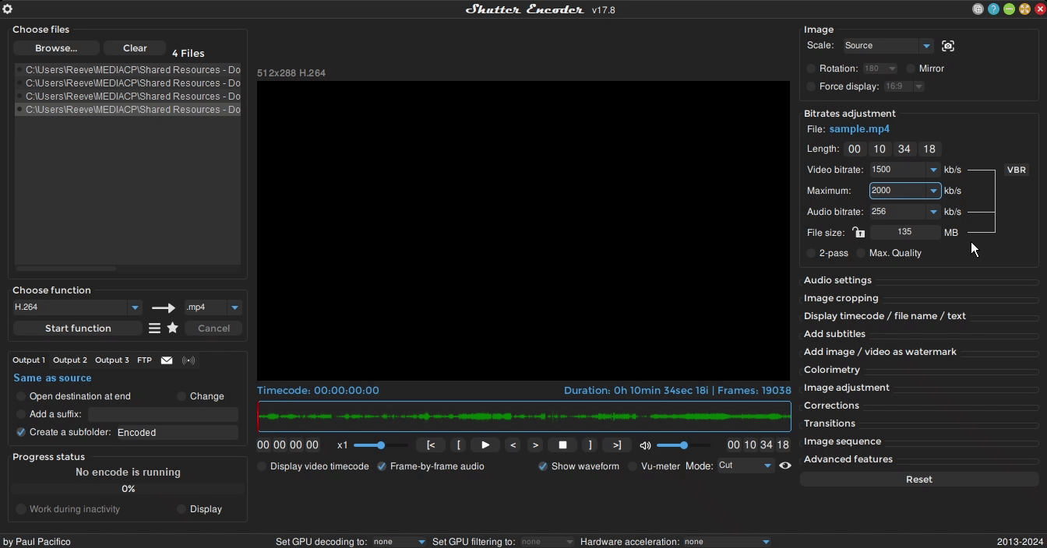This screenshot has width=1047, height=548.
Task: Enable Force display option
Action: [811, 86]
